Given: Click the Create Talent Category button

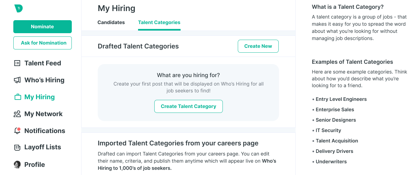Looking at the screenshot, I should coord(188,106).
